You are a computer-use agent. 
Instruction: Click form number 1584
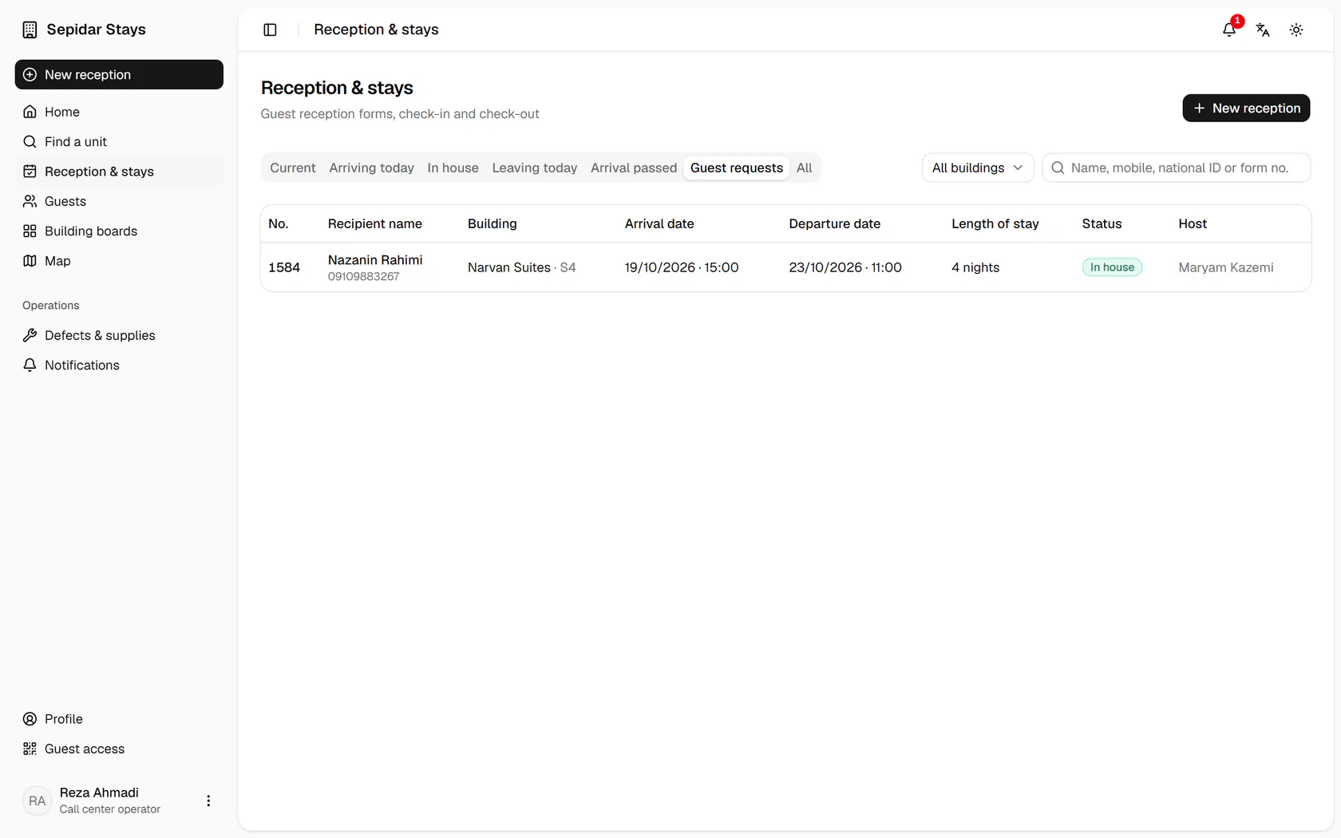pos(284,267)
